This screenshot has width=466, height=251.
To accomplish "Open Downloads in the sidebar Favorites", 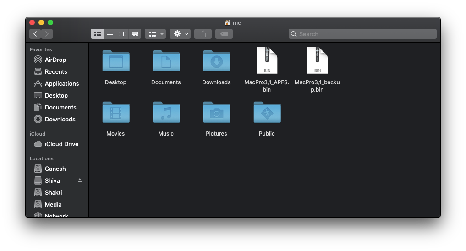I will point(57,119).
